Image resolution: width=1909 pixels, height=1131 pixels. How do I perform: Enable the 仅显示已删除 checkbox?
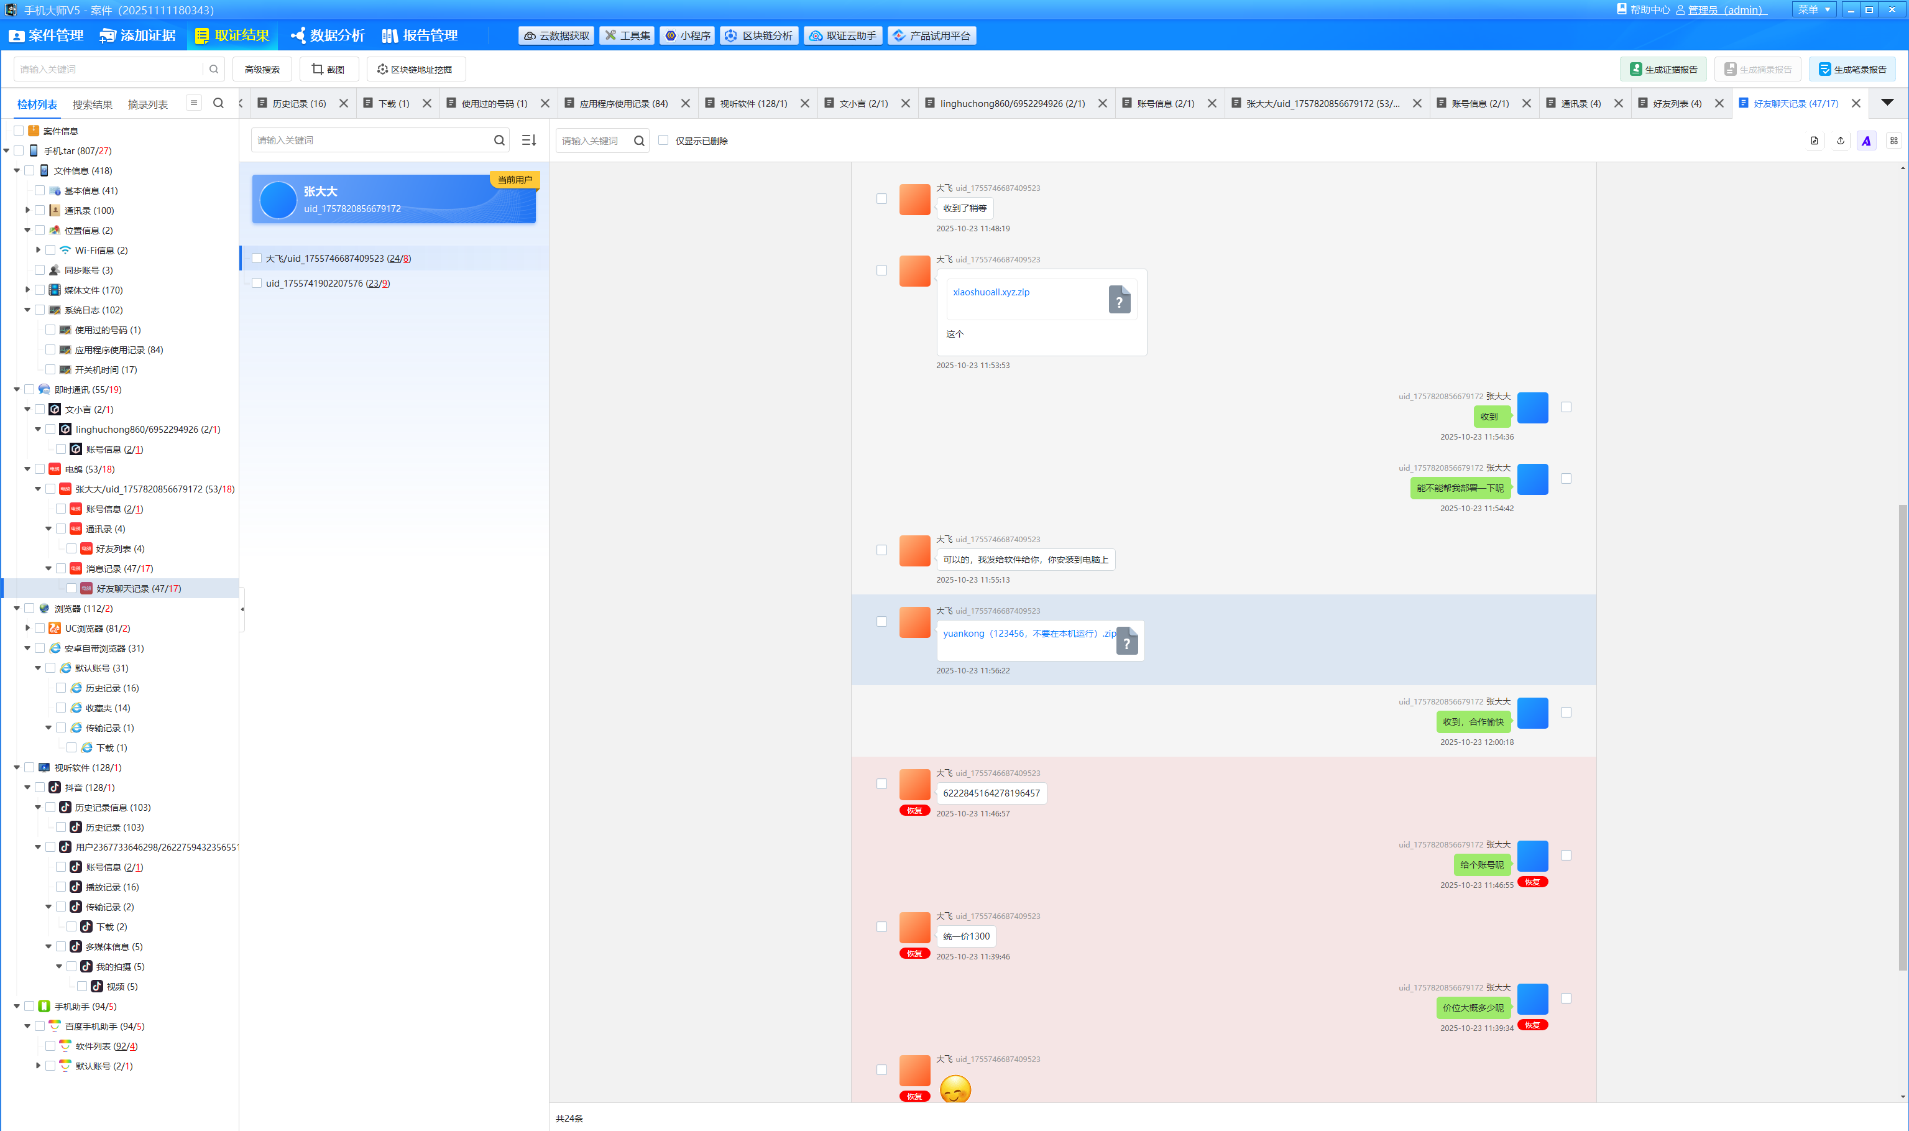click(x=663, y=141)
